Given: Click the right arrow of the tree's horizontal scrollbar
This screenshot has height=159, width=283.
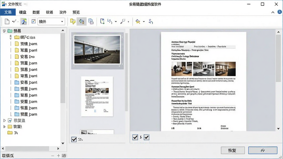Looking at the screenshot, I should coord(58,149).
